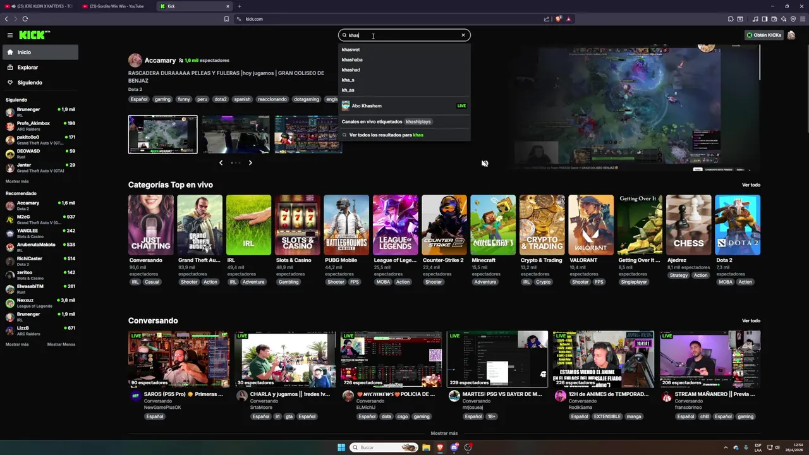Reload the page in the browser

[x=25, y=19]
